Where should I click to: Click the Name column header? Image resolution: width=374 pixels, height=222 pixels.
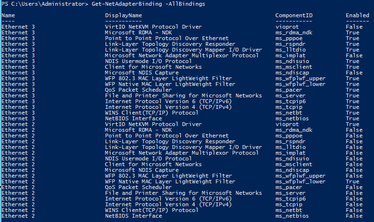tap(8, 16)
